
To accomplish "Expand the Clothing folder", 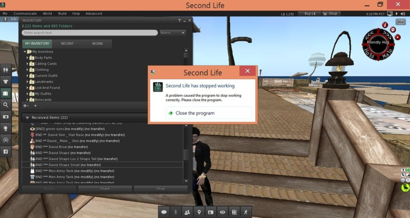I will tap(28, 70).
